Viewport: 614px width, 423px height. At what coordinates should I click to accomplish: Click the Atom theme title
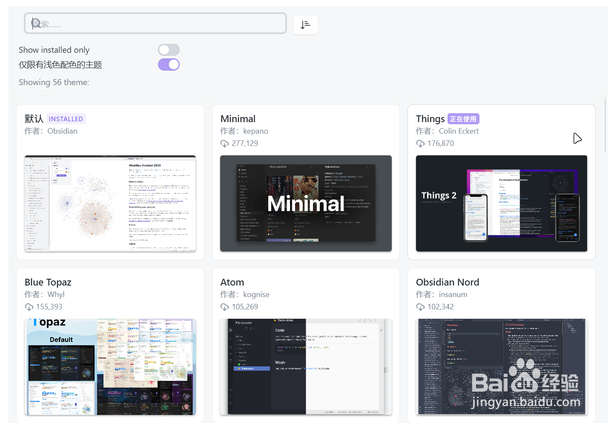pos(232,282)
